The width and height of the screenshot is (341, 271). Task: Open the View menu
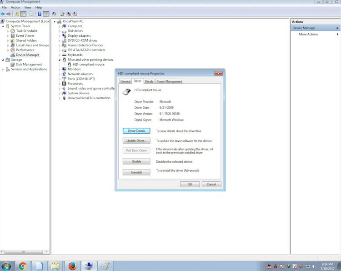point(28,7)
